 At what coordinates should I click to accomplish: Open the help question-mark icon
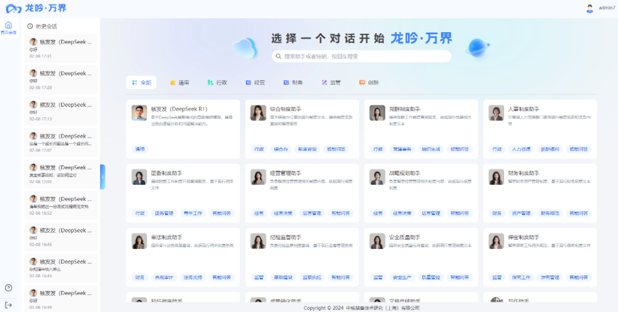pos(9,287)
